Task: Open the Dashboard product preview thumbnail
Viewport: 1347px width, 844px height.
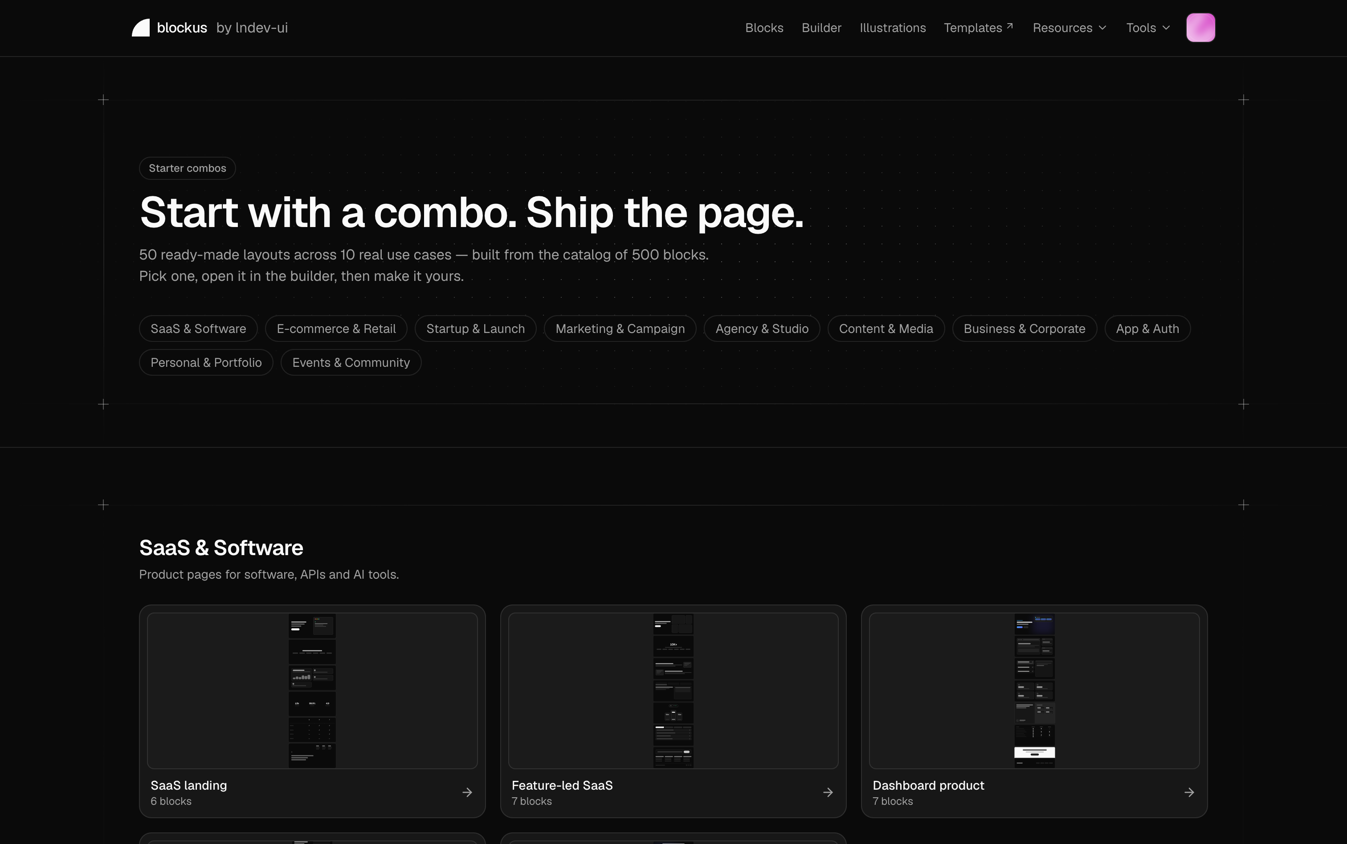Action: [1034, 690]
